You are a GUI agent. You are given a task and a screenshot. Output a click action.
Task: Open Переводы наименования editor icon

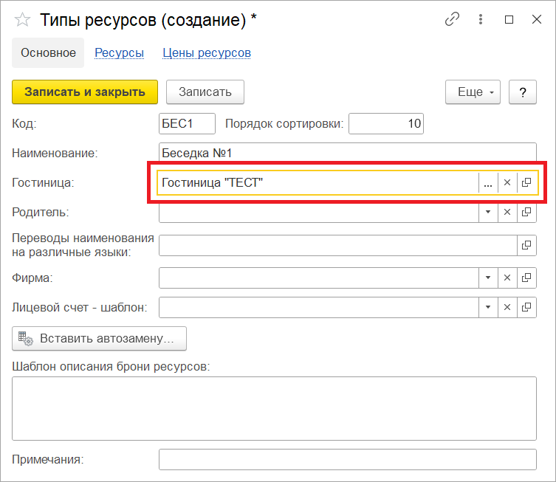[526, 245]
